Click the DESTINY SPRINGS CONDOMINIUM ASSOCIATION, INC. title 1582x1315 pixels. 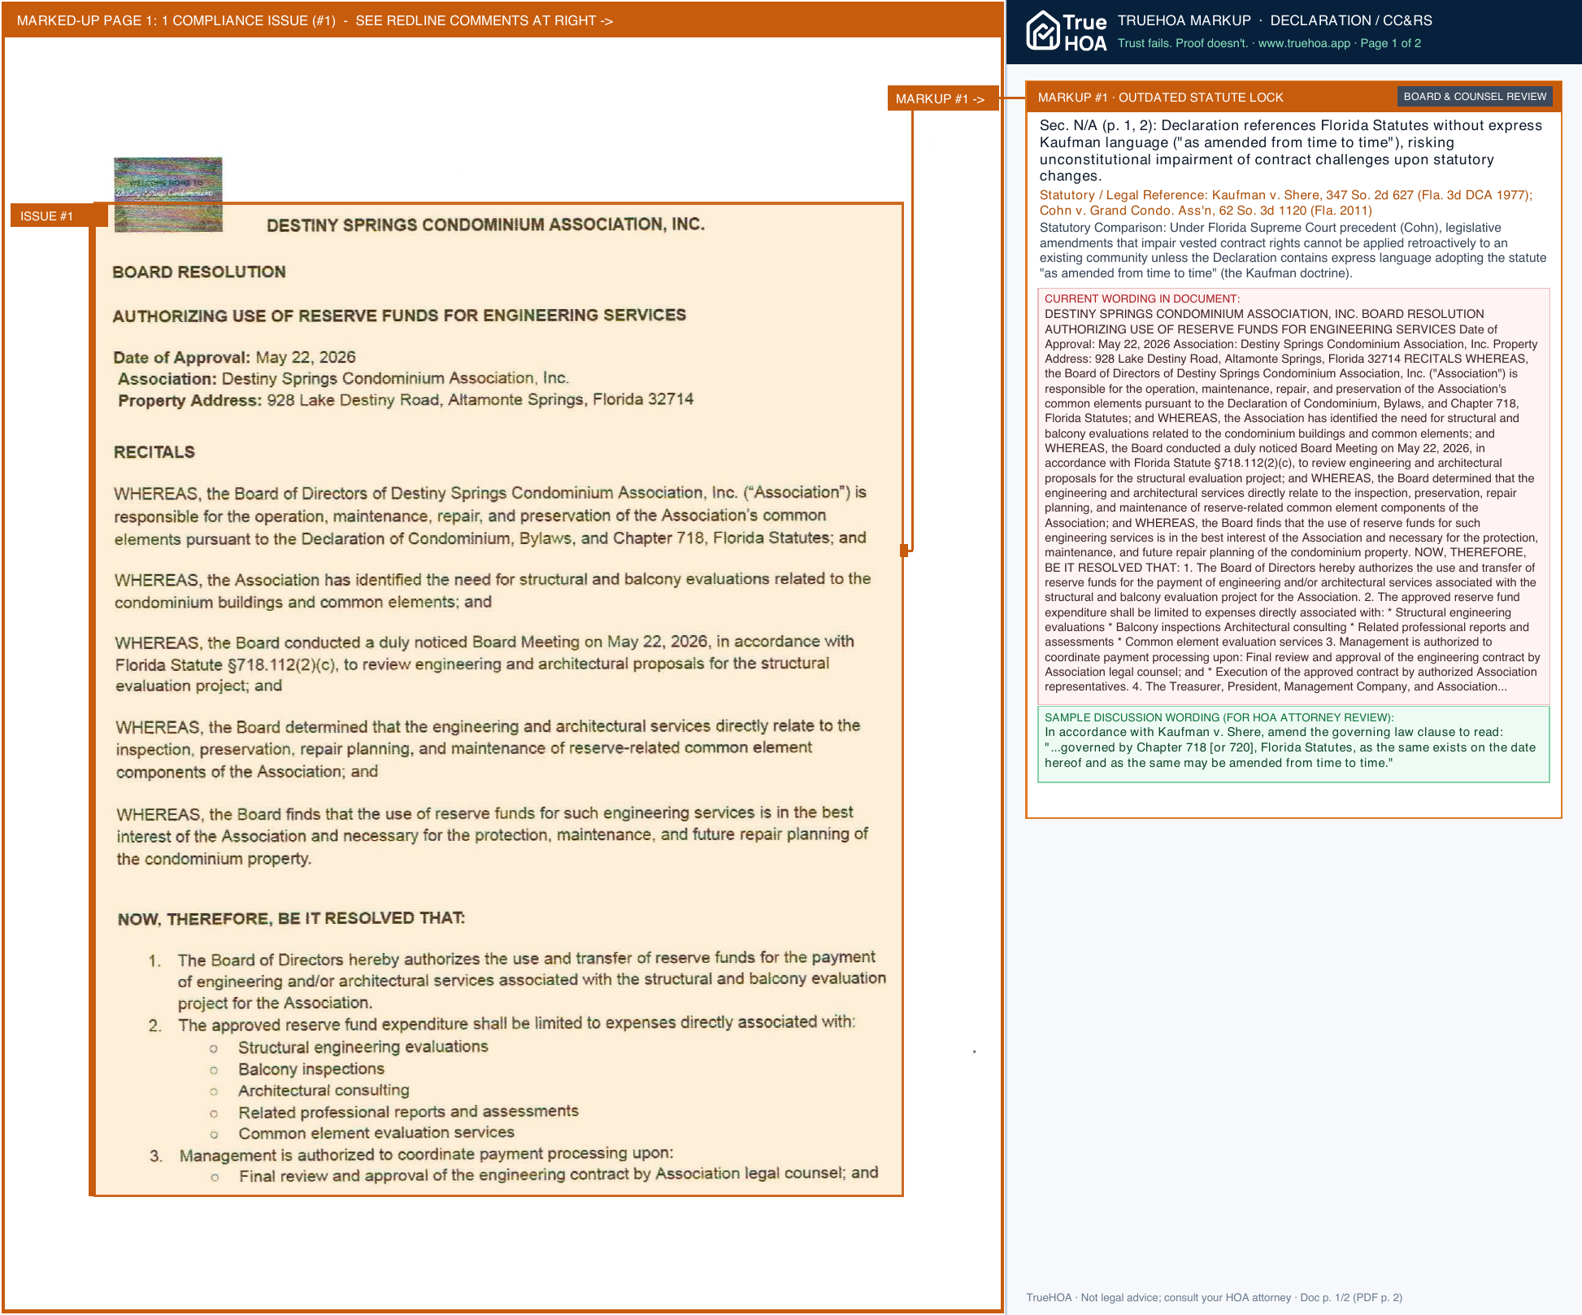[485, 224]
